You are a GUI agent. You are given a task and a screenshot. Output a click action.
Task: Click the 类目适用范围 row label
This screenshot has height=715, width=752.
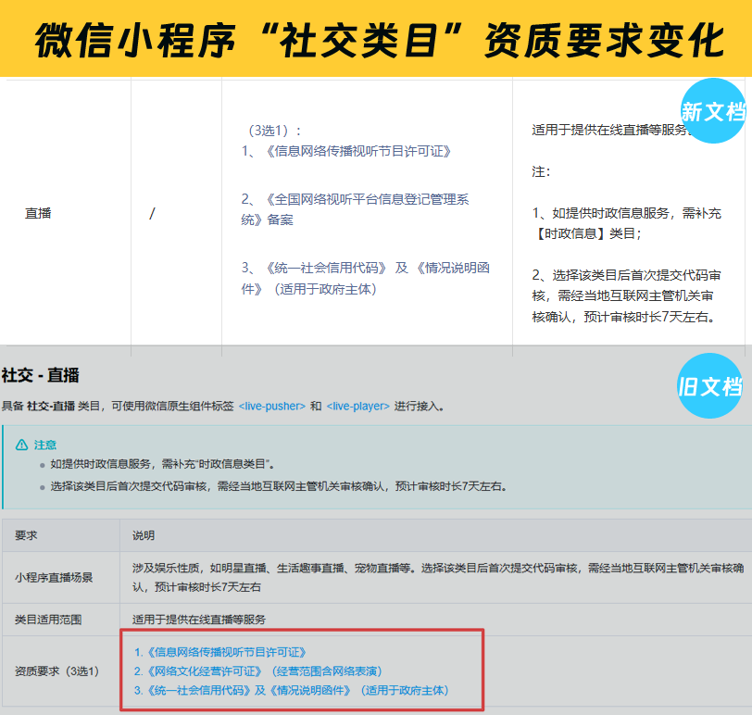tap(51, 619)
